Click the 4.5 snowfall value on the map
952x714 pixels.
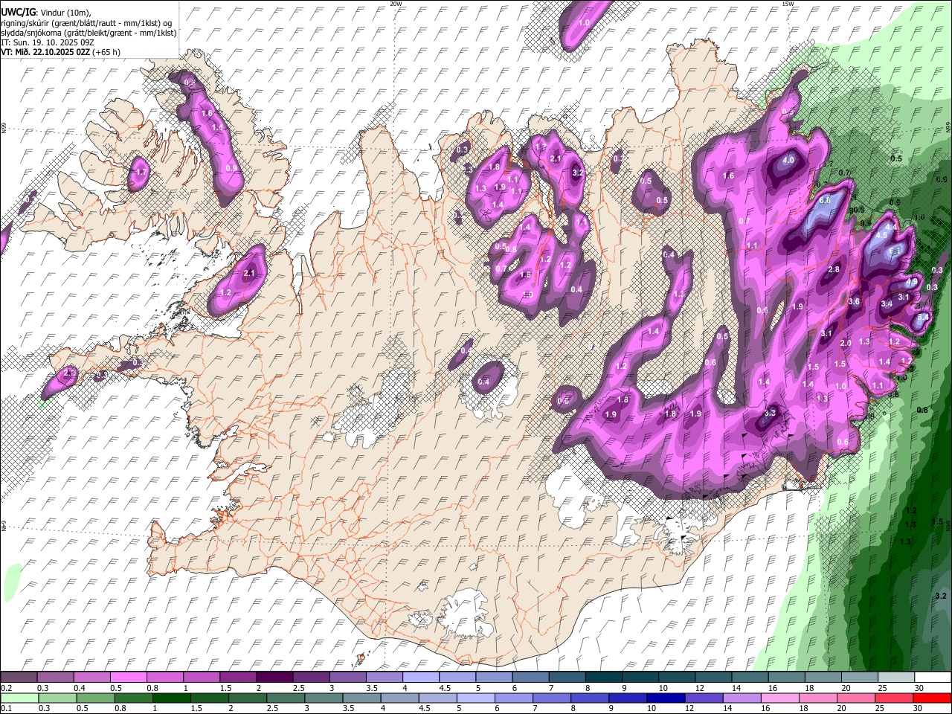point(881,235)
